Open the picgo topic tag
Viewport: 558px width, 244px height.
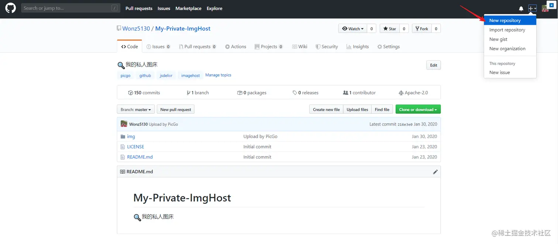click(x=125, y=75)
